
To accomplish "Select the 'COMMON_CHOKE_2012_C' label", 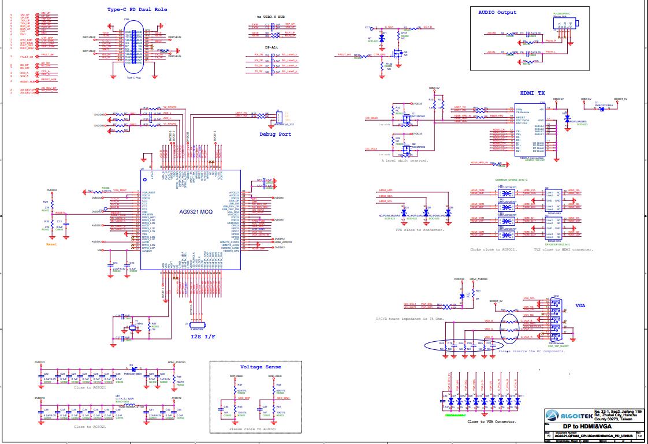I will pyautogui.click(x=511, y=180).
